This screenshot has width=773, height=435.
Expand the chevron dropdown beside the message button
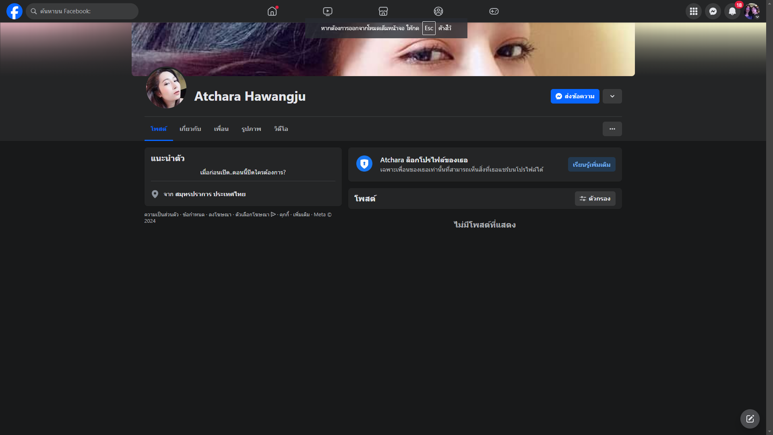click(612, 96)
